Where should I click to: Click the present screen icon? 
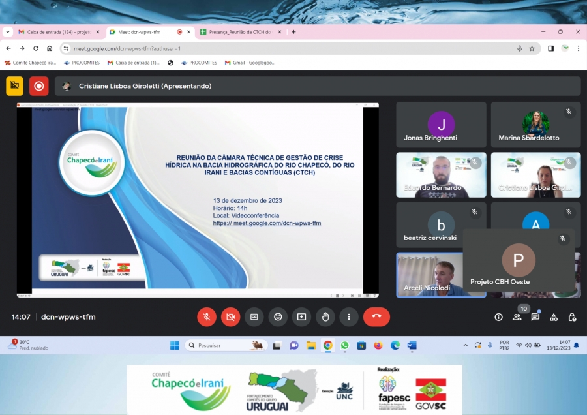[301, 317]
